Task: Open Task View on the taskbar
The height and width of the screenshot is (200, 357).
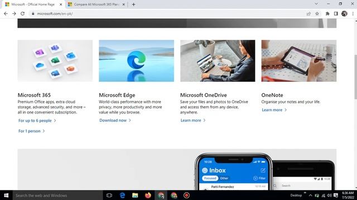Action: (109, 195)
